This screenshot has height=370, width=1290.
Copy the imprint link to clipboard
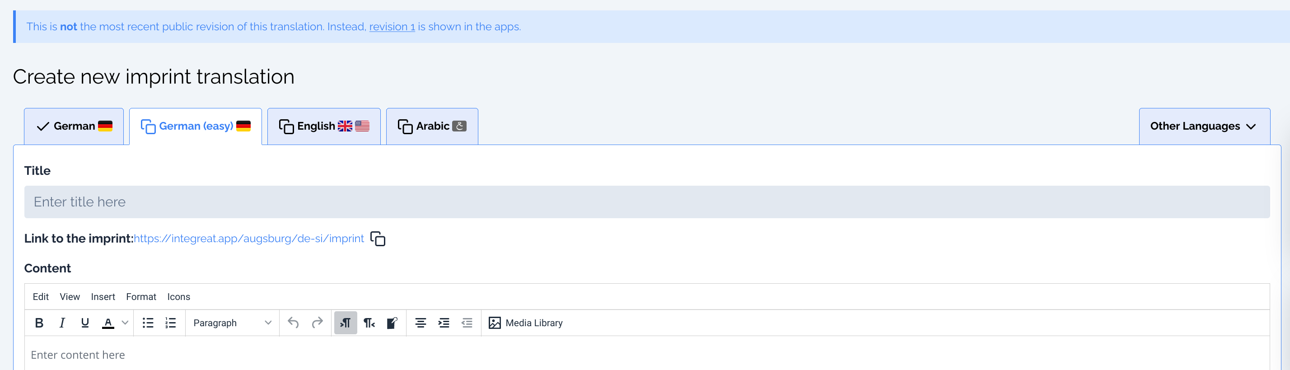[x=379, y=239]
